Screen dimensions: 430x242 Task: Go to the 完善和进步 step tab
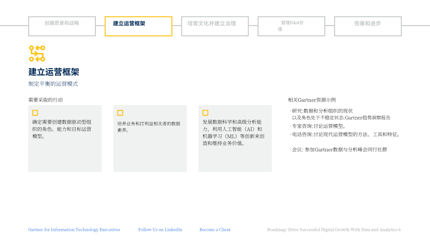368,26
